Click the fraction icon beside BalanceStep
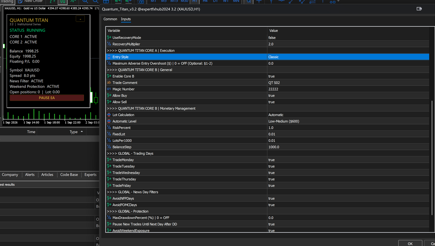435x246 pixels. pyautogui.click(x=109, y=147)
